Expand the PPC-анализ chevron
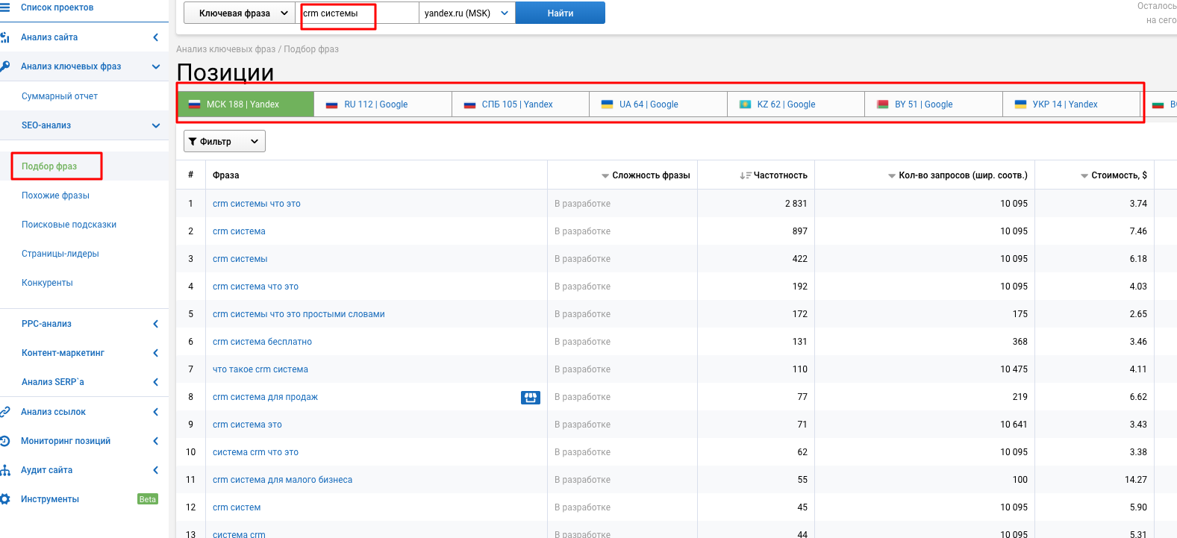1177x538 pixels. tap(155, 324)
